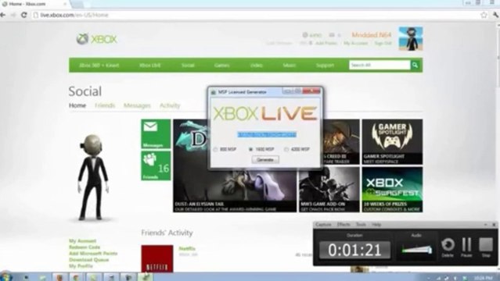The height and width of the screenshot is (281, 500).
Task: Click the Redeem Code link
Action: coord(85,247)
